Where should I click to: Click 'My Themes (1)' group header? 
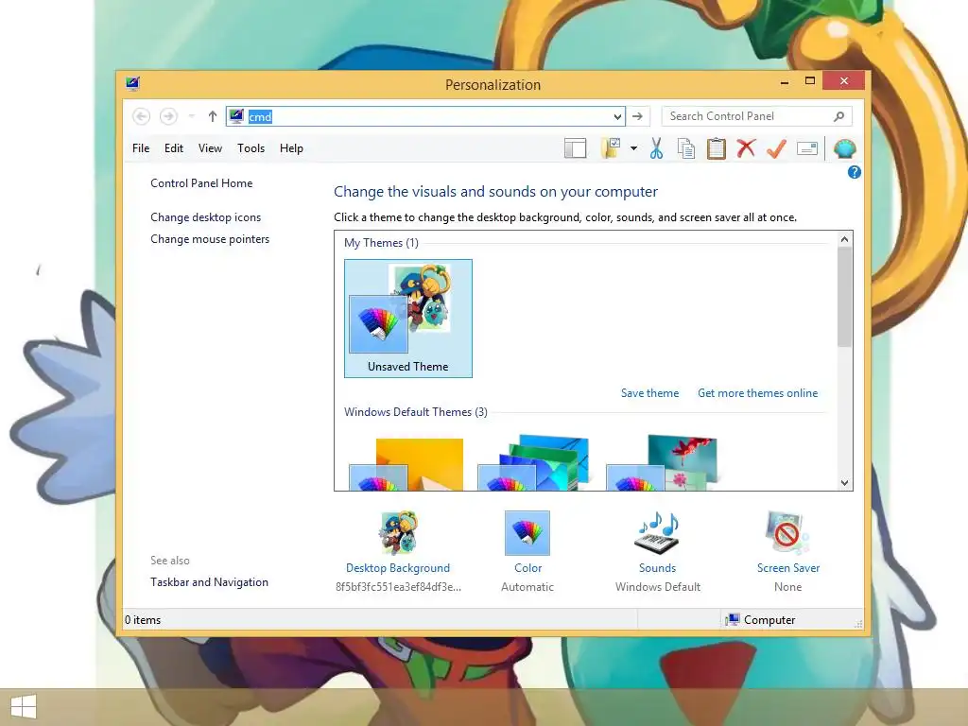[381, 243]
